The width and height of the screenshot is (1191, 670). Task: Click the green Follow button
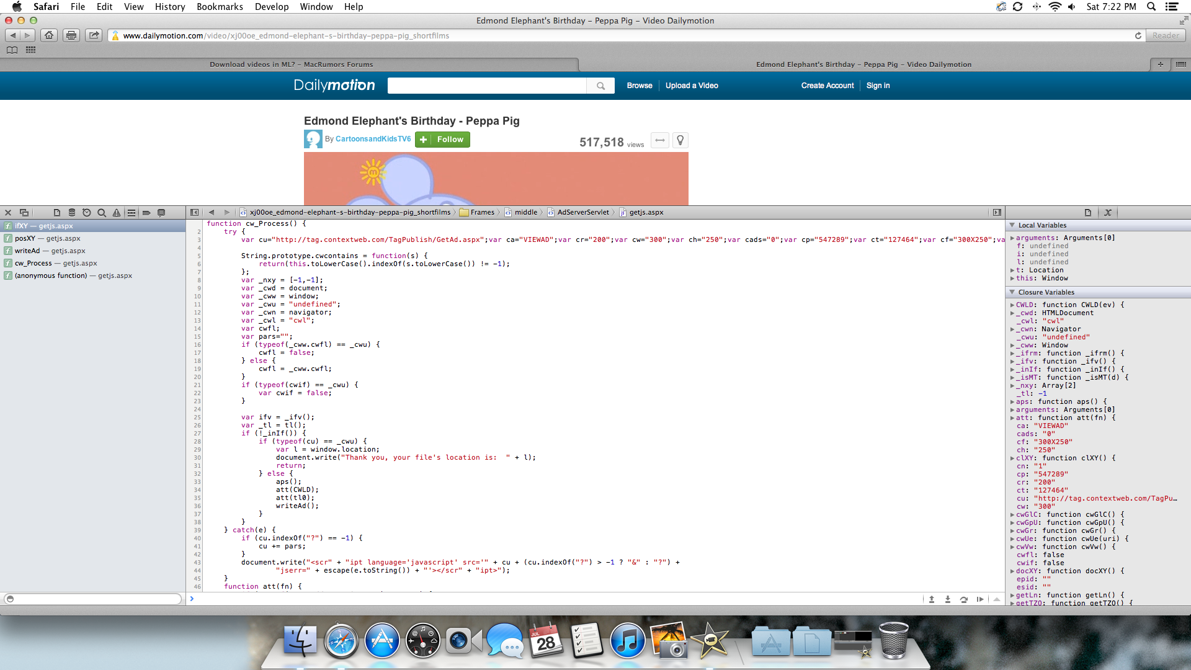(442, 140)
